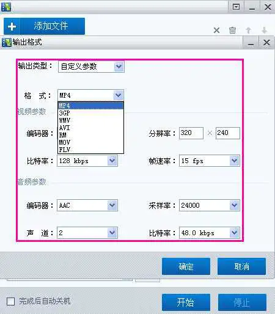Click the resolution width field showing 320
This screenshot has width=275, height=314.
(191, 133)
